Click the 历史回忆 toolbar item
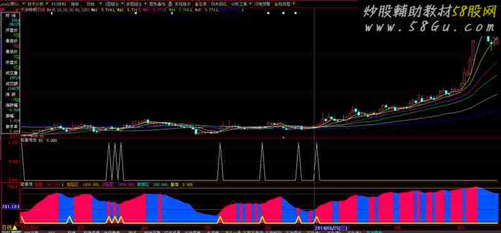Screen dimensions: 501x233 219,4
